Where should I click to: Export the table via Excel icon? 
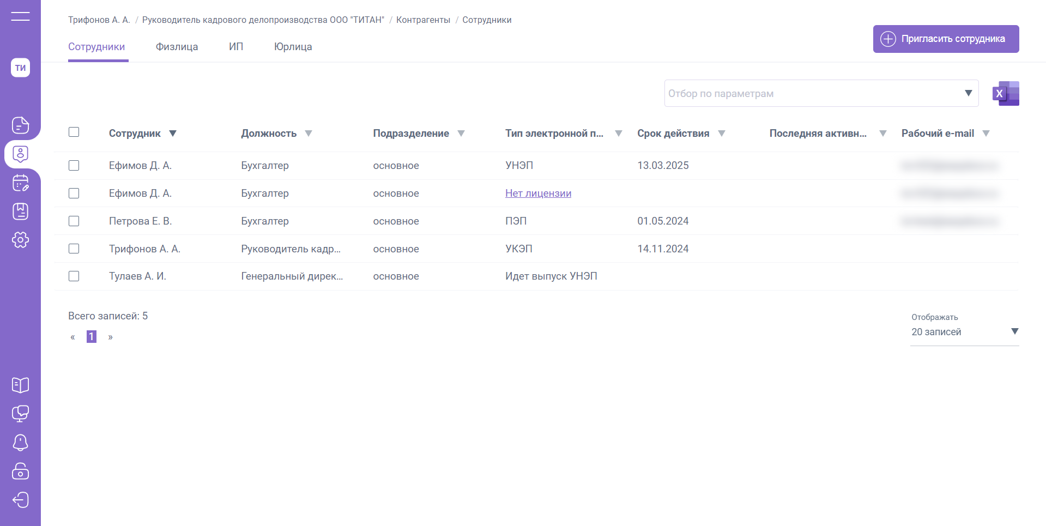coord(1006,94)
